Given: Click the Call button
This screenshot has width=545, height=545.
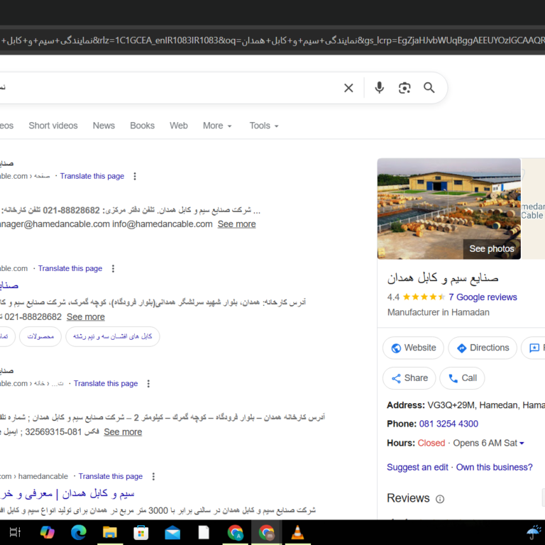Looking at the screenshot, I should (x=462, y=378).
